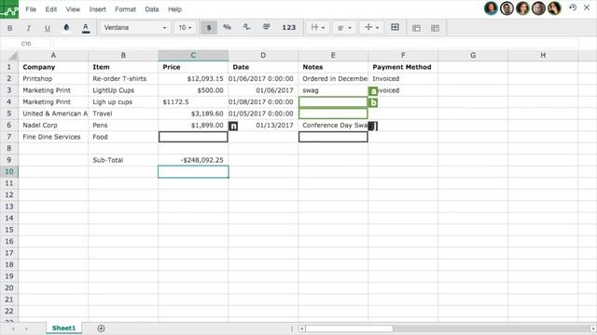Viewport: 597px width, 335px height.
Task: Open the Verdana font dropdown
Action: [135, 28]
